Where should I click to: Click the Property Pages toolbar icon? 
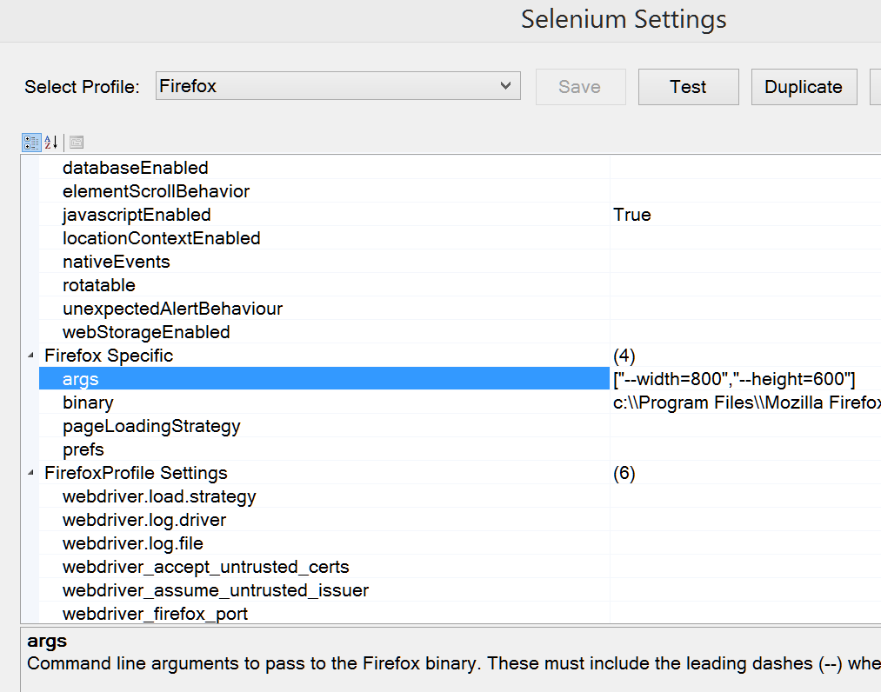click(x=77, y=142)
